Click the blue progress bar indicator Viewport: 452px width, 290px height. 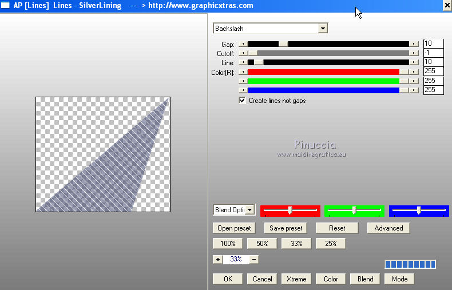point(410,264)
